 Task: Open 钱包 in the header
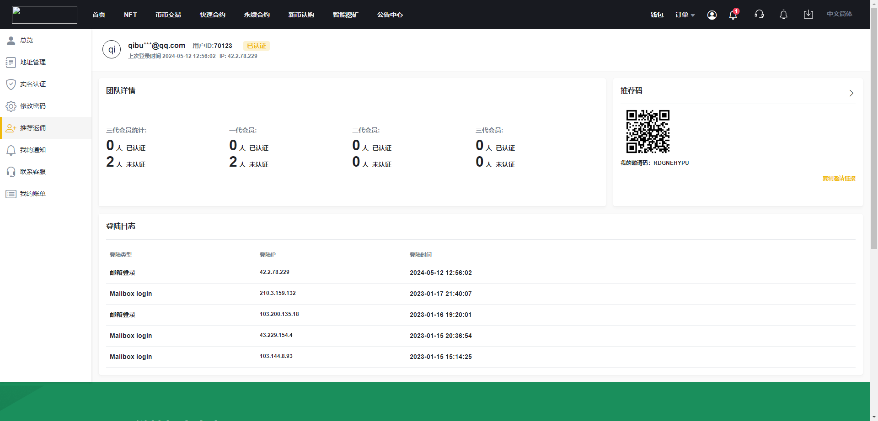[657, 15]
